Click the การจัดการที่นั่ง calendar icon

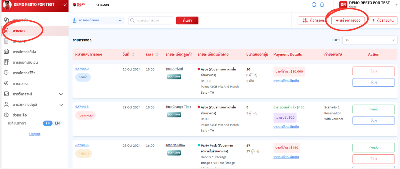click(x=6, y=52)
